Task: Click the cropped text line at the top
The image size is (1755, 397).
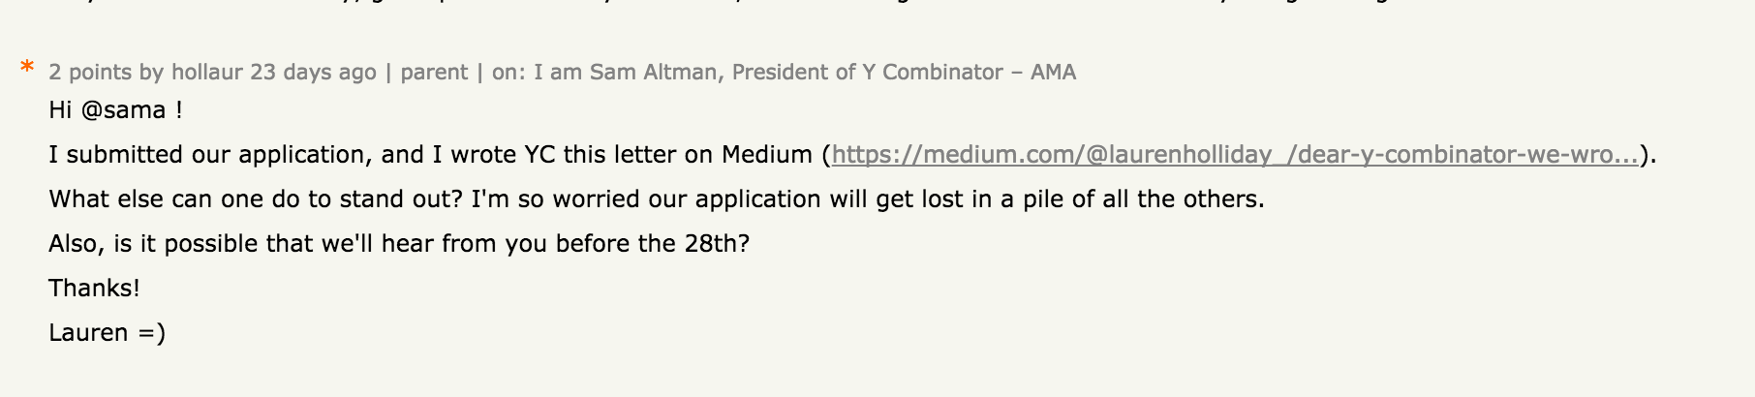Action: tap(872, 4)
